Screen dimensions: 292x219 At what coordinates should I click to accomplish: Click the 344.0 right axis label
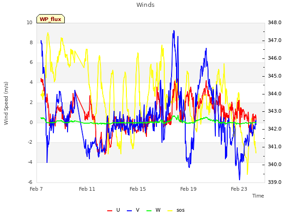[x=275, y=94]
